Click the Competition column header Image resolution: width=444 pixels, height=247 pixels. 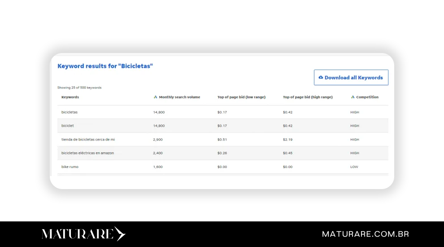pos(367,97)
